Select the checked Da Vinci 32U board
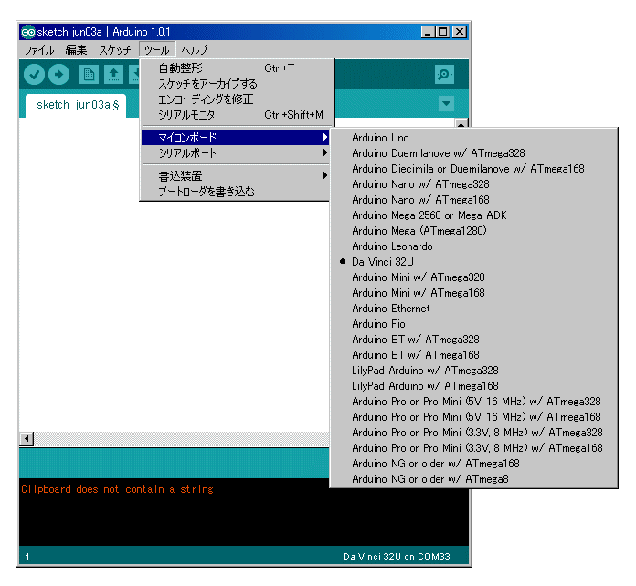Screen dimensions: 636x586 (x=473, y=262)
